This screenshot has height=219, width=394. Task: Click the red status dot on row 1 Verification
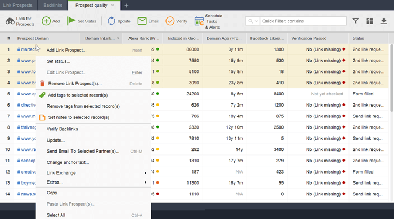[x=344, y=49]
